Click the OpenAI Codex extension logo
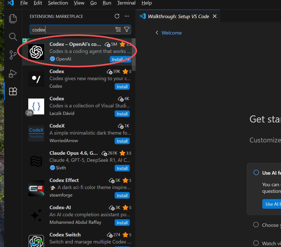Image resolution: width=281 pixels, height=247 pixels. pos(36,52)
